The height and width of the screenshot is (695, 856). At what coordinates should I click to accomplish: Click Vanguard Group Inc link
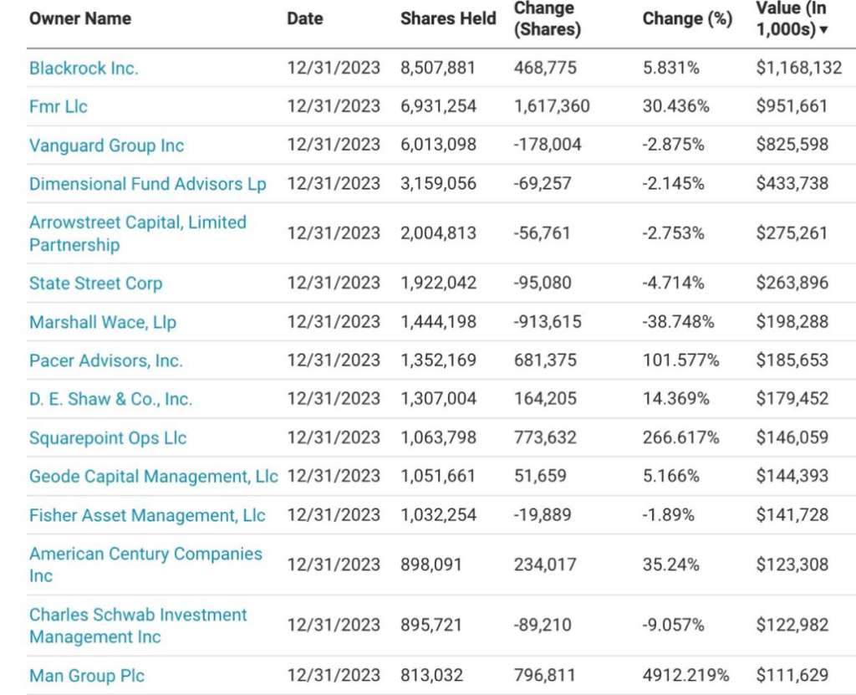[106, 146]
